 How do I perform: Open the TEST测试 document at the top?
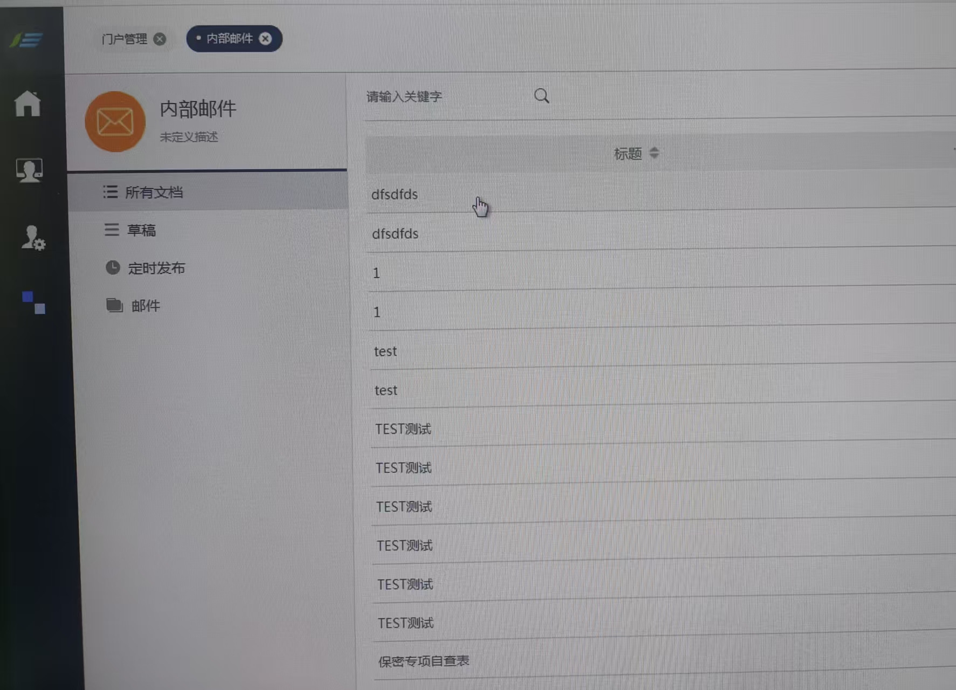403,429
